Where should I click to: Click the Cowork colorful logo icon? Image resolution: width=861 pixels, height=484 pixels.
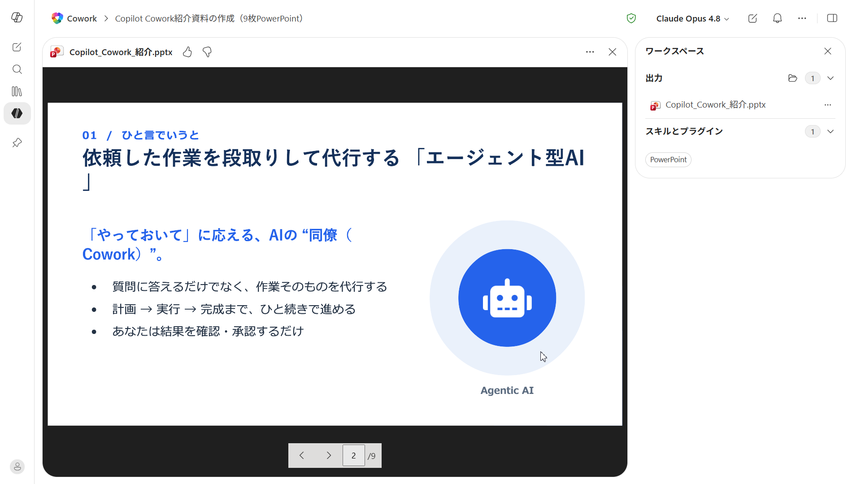(57, 18)
